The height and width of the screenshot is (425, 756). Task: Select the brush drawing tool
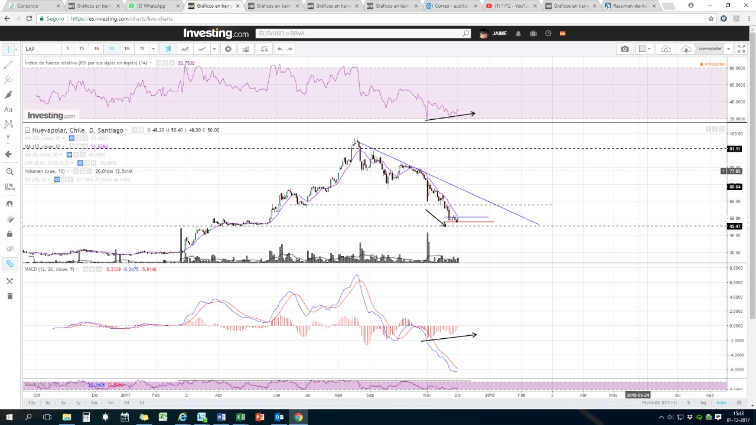click(8, 94)
